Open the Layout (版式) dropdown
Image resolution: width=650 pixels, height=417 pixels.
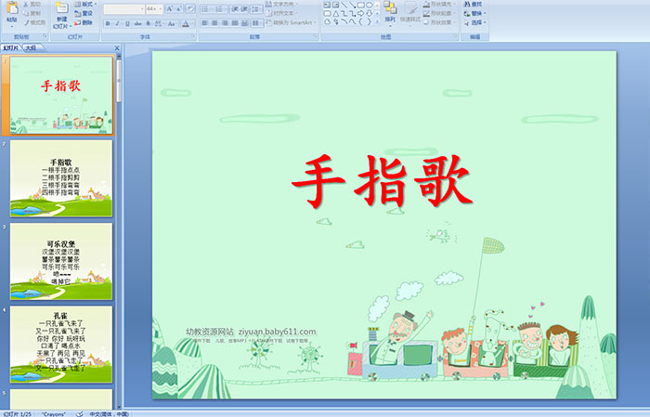[x=85, y=4]
